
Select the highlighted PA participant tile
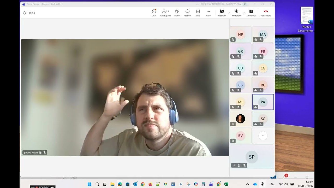pos(263,102)
